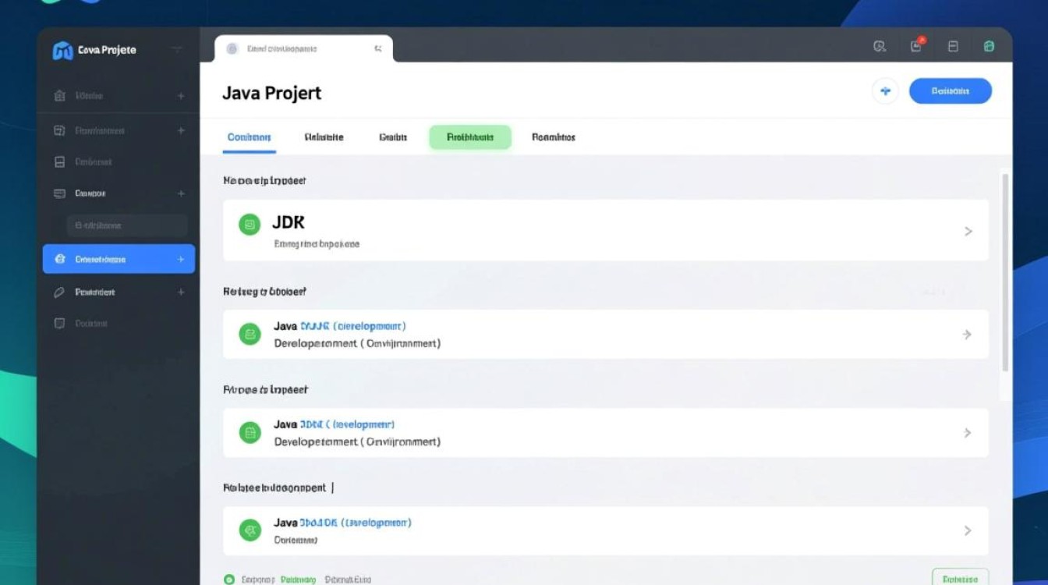1048x585 pixels.
Task: Click the green status checkmark at bottom left
Action: 228,579
